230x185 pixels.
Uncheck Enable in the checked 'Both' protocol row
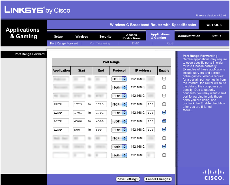164,147
